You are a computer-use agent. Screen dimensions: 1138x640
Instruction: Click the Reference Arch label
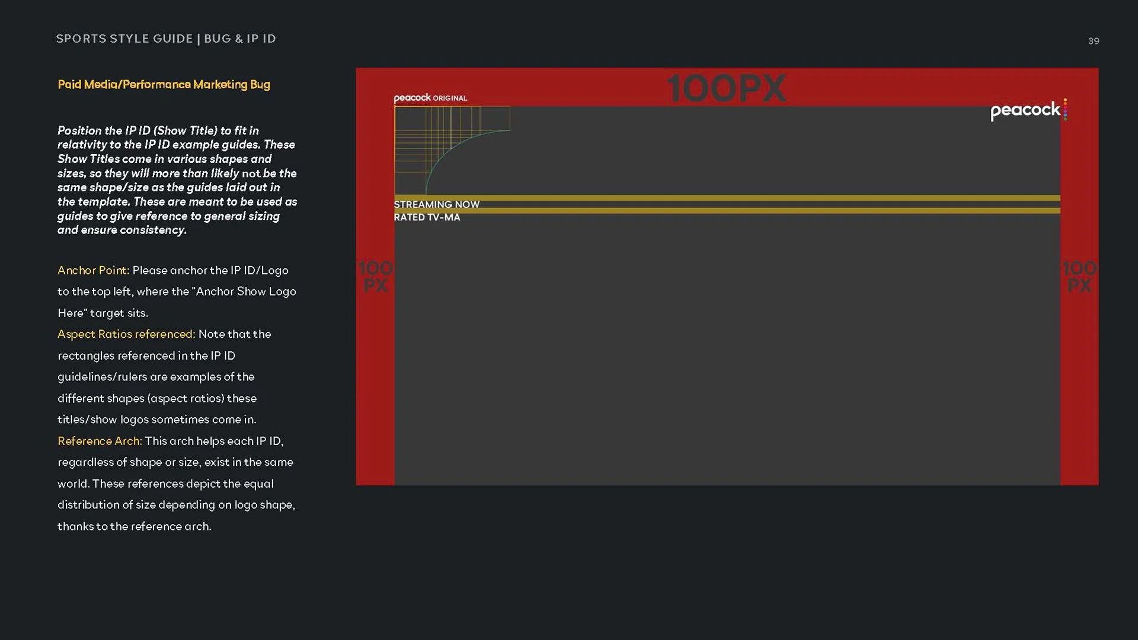(x=100, y=441)
